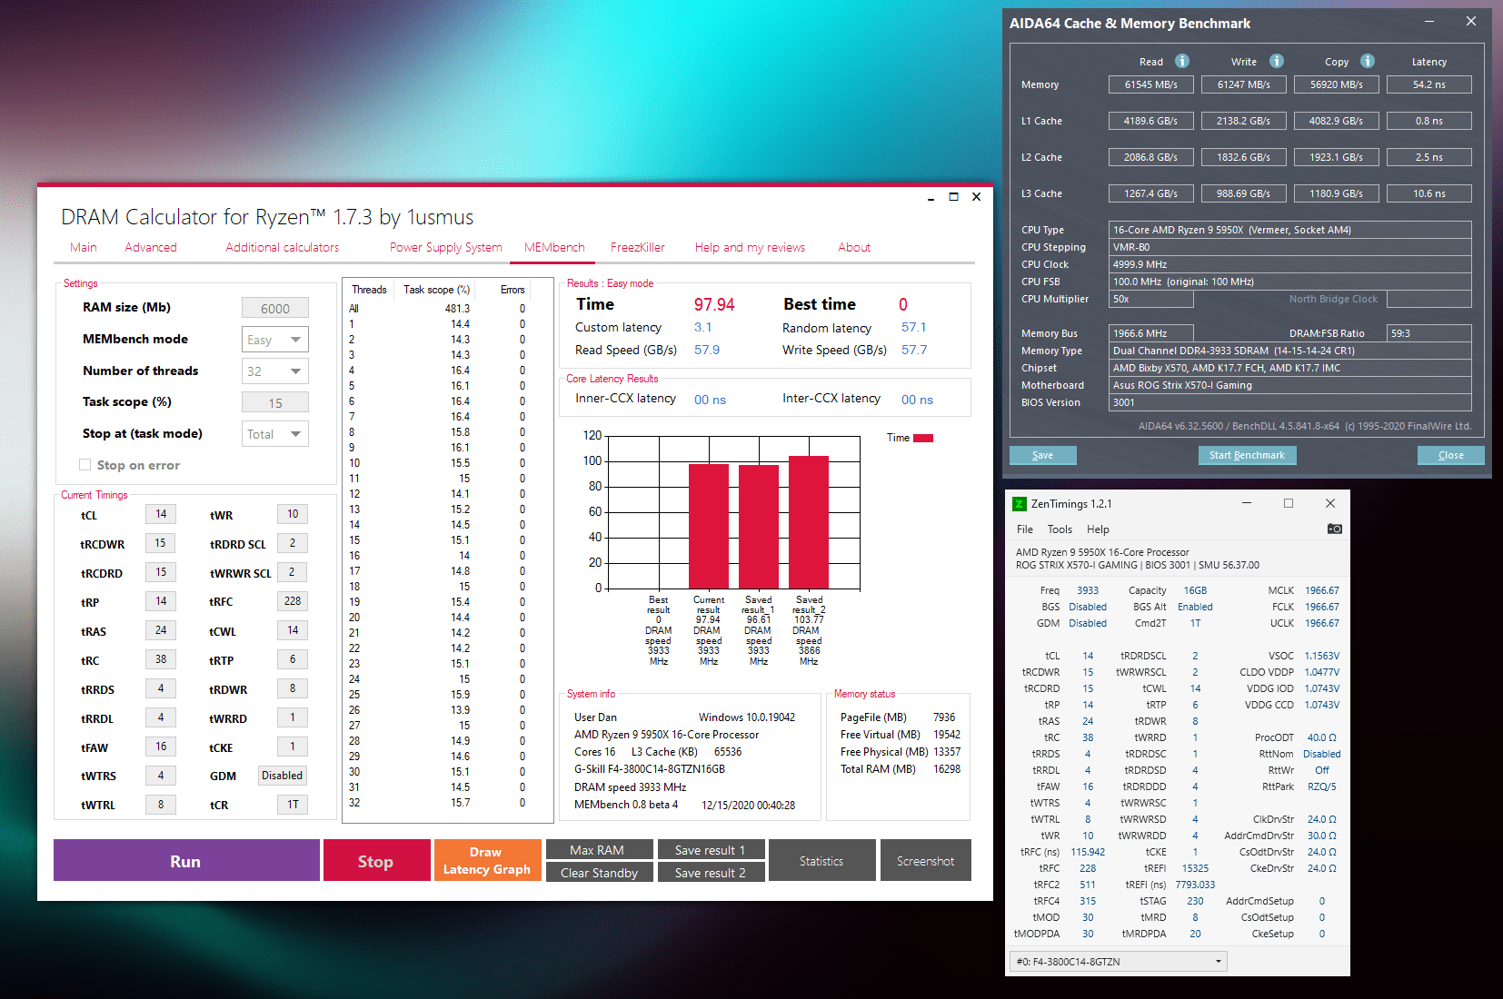Switch to the Main tab
The height and width of the screenshot is (999, 1503).
(x=84, y=247)
